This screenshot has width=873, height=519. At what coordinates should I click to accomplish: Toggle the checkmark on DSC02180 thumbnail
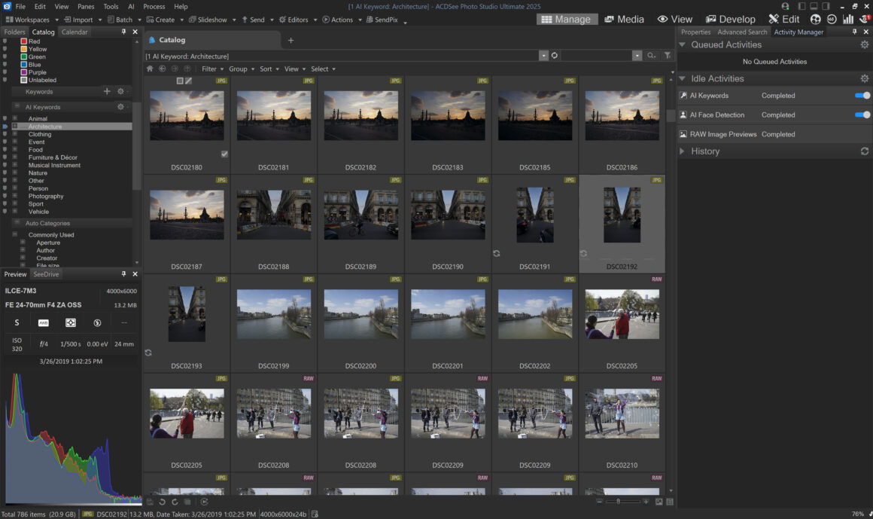click(224, 154)
